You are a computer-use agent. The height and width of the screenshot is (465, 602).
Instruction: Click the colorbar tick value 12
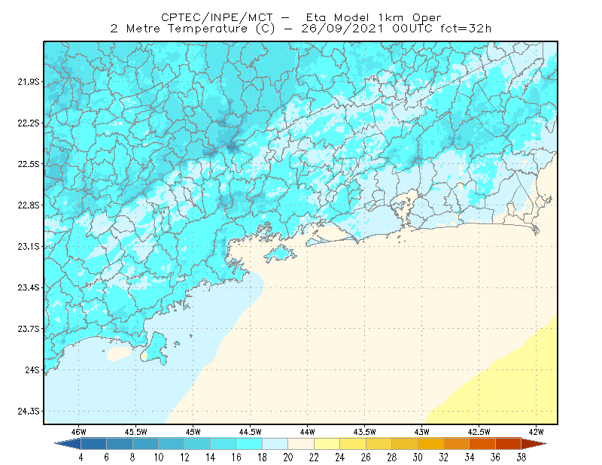pos(184,457)
